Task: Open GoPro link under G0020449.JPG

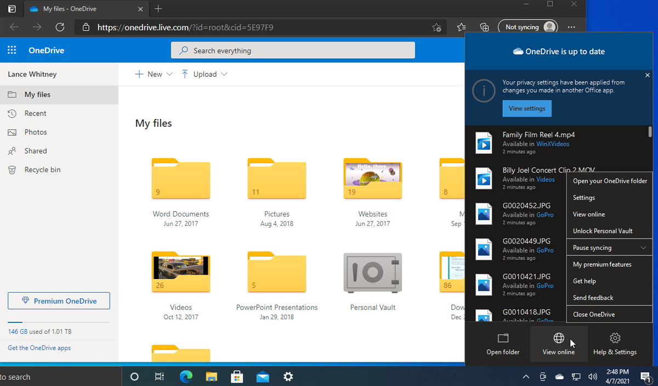Action: coord(544,251)
